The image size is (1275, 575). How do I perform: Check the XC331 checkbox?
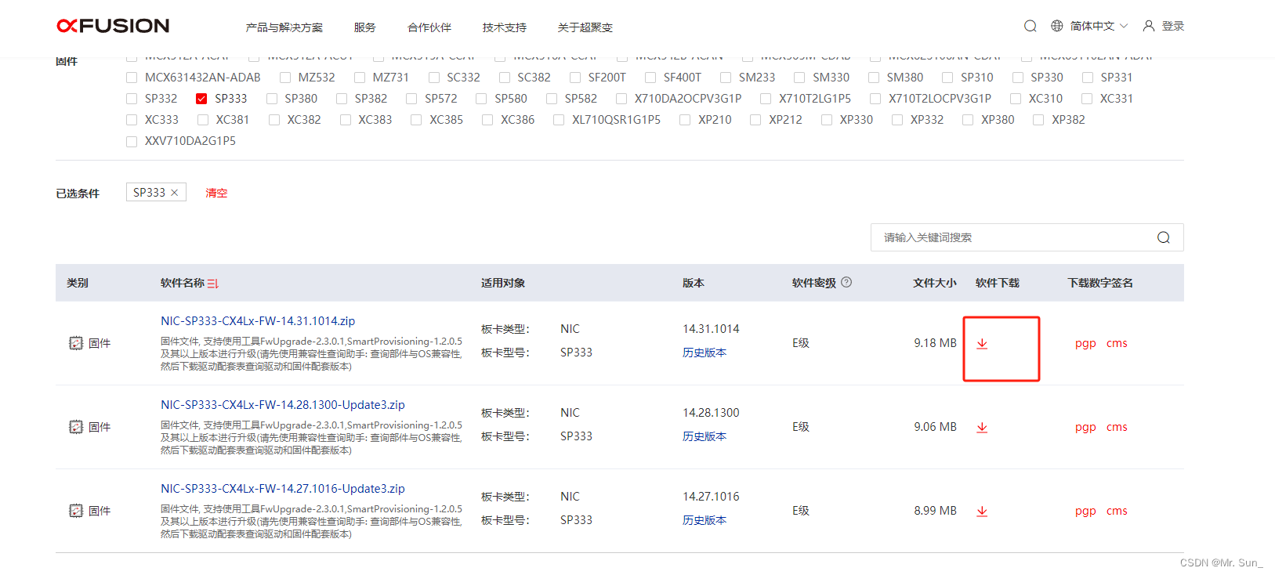point(1087,99)
